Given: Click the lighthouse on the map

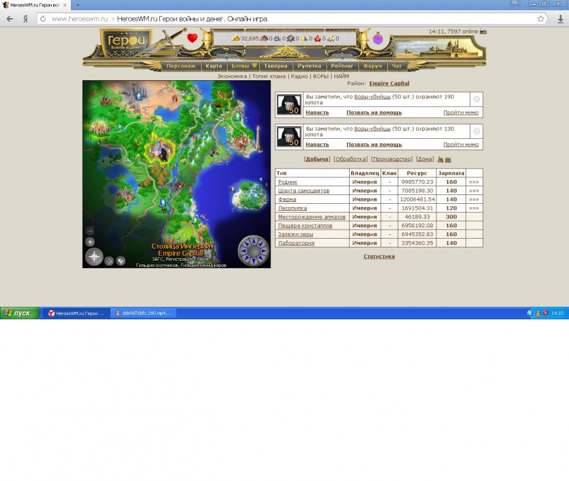Looking at the screenshot, I should tap(259, 138).
